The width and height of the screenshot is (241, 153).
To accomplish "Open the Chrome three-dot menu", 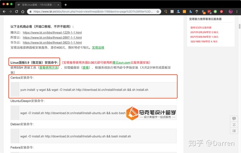I will (237, 12).
